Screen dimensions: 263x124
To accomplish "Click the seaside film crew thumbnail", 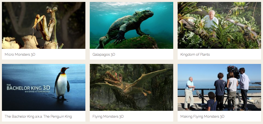I will [219, 87].
